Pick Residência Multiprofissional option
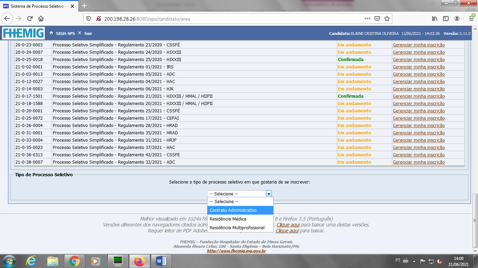 coord(237,228)
